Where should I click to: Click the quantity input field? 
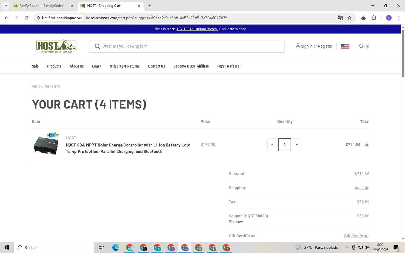coord(285,145)
